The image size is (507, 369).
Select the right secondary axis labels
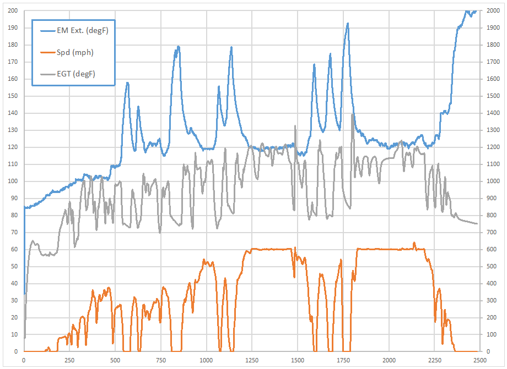[493, 181]
